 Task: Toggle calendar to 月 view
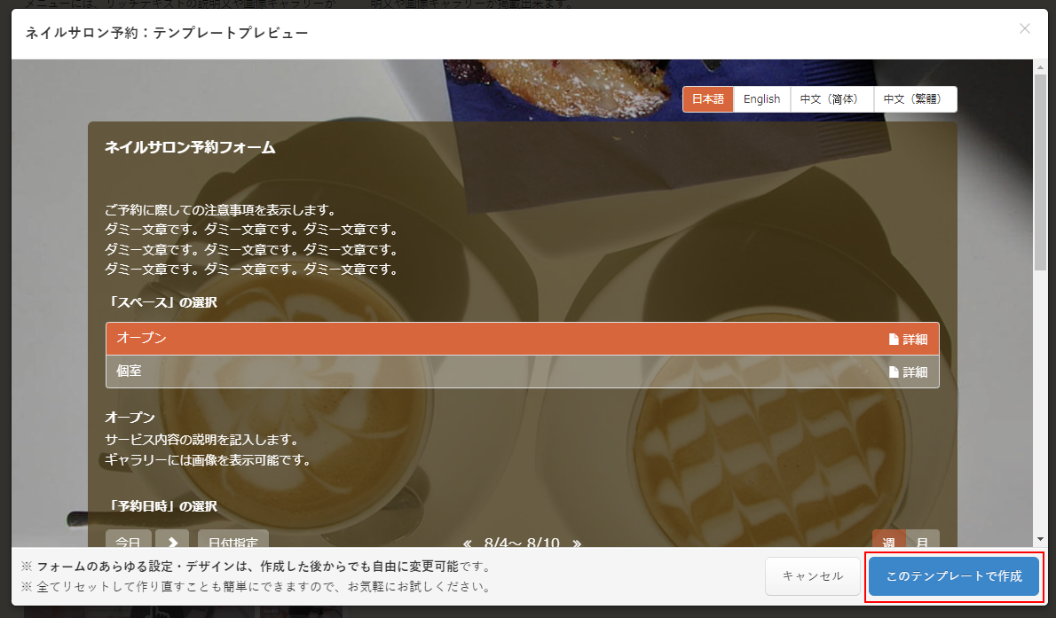(x=922, y=541)
